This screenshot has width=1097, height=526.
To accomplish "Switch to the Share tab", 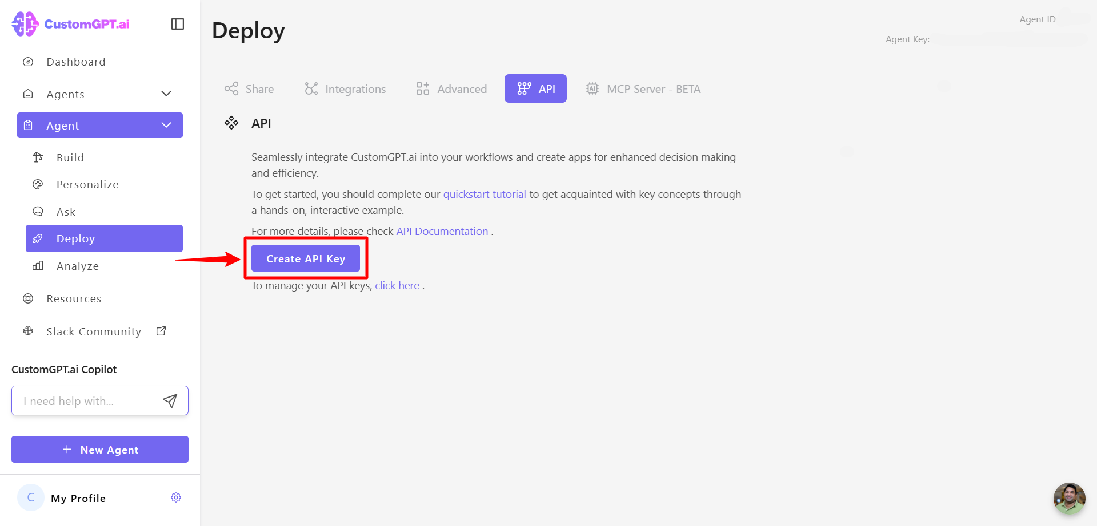I will coord(249,88).
